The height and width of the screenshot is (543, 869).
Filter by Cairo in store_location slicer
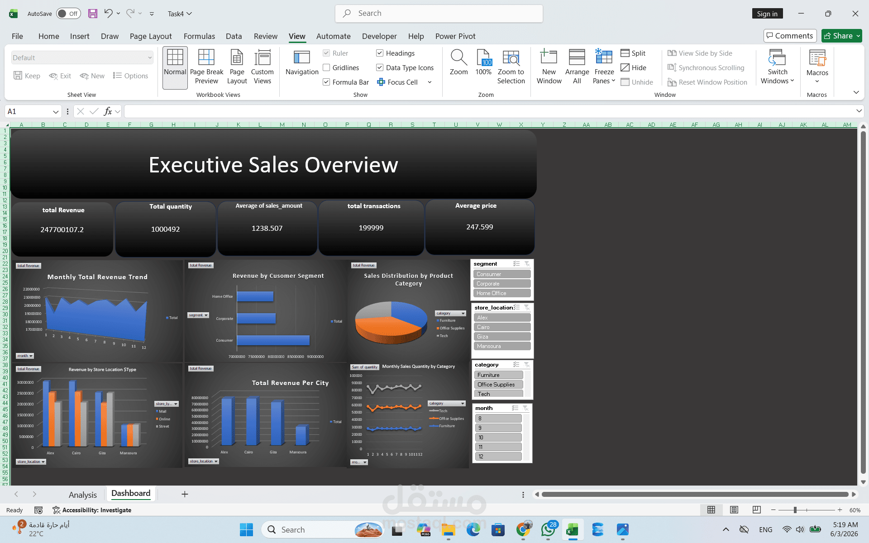(502, 327)
